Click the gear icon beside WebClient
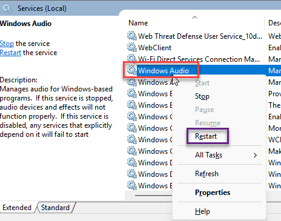The height and width of the screenshot is (221, 281). point(132,47)
